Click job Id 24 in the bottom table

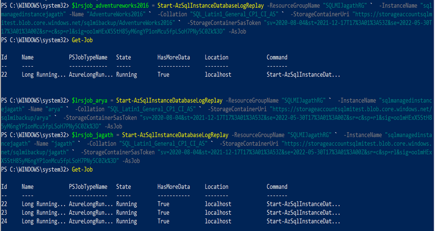point(4,221)
